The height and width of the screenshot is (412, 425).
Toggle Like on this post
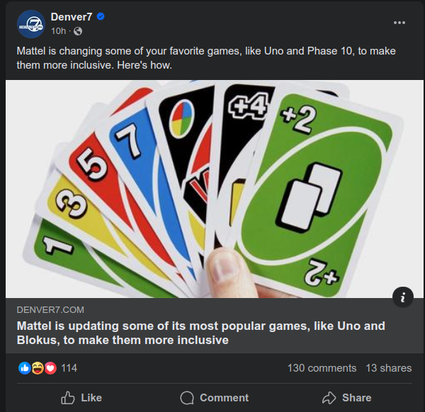click(81, 398)
